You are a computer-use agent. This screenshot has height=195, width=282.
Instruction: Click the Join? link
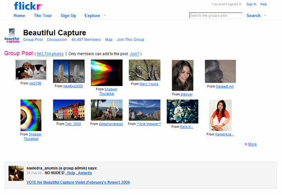click(134, 54)
